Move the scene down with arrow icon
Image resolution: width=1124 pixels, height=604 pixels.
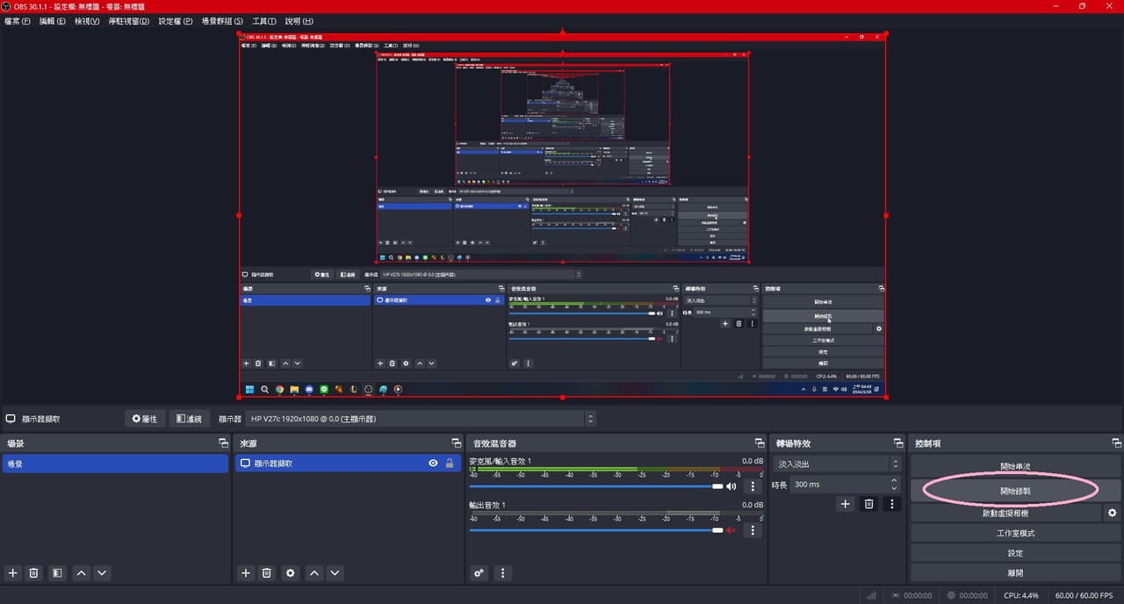[x=102, y=572]
